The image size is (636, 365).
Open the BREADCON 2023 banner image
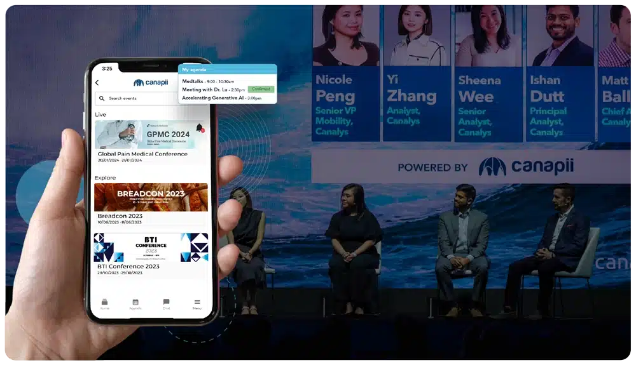(x=151, y=197)
